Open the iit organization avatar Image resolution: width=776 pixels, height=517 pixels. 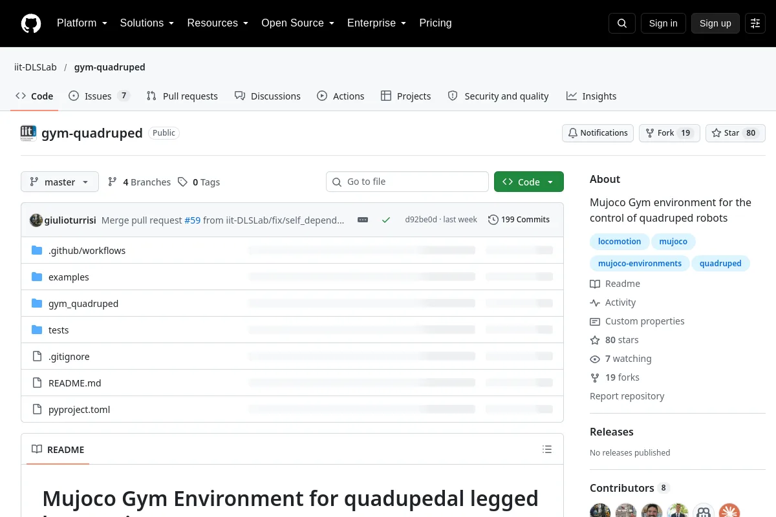point(28,133)
